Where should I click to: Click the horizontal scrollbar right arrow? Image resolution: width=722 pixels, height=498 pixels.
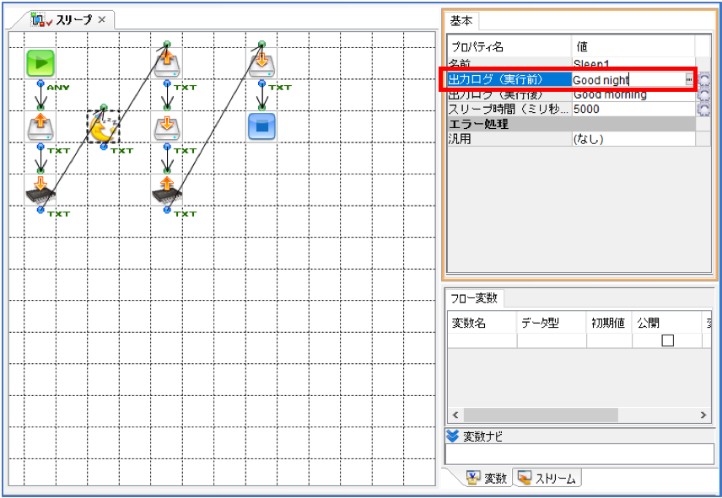point(703,415)
